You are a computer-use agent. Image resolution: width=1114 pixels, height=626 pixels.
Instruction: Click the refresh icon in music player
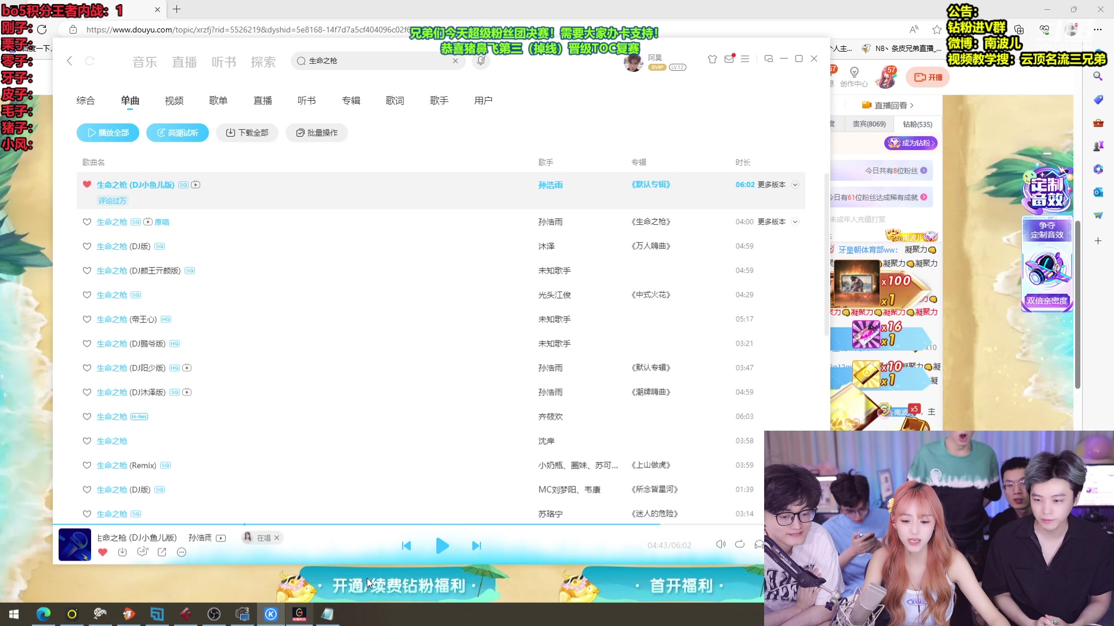click(x=90, y=61)
